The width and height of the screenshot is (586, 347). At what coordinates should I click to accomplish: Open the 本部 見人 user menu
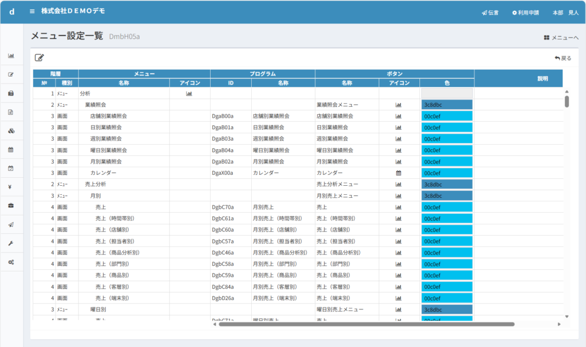pyautogui.click(x=565, y=13)
